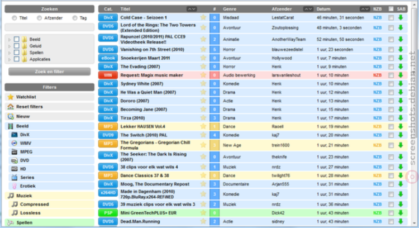Expand the Beeld tree node
Screen dimensions: 419x228
pos(9,40)
